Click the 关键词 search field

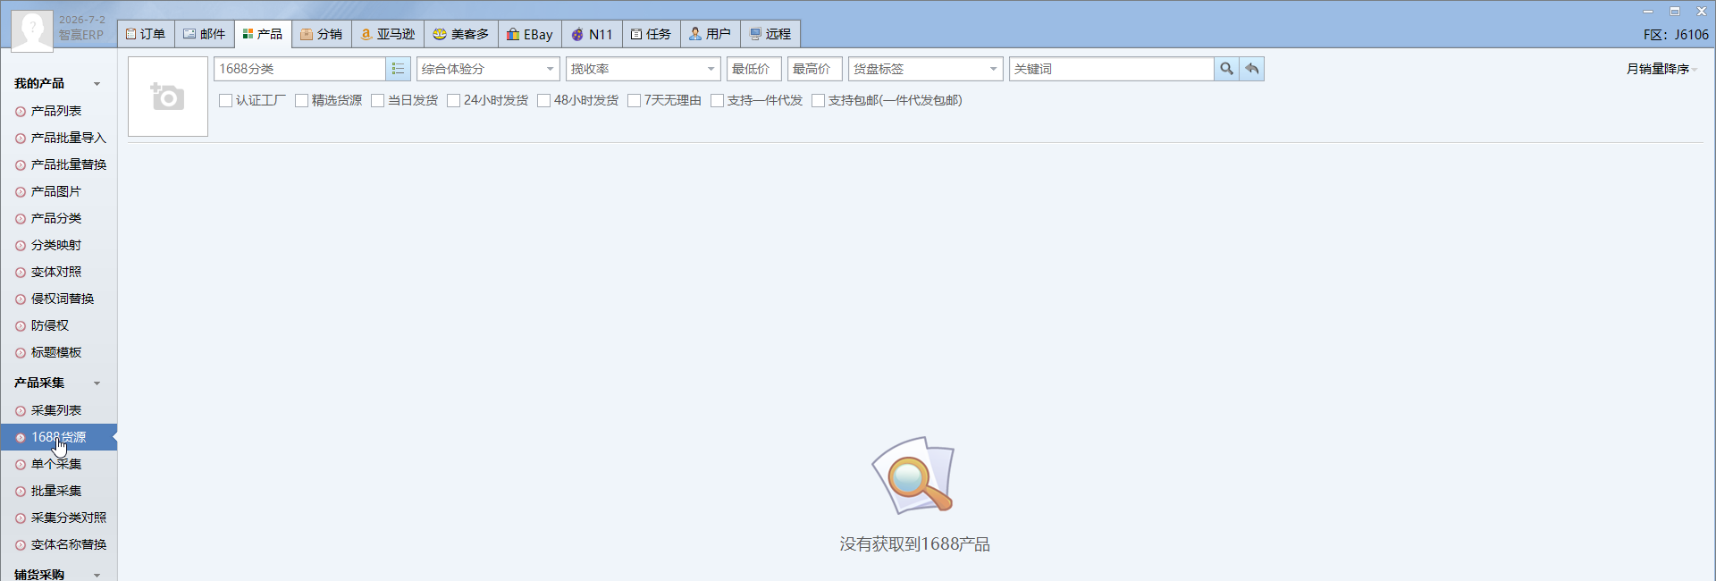[1112, 69]
